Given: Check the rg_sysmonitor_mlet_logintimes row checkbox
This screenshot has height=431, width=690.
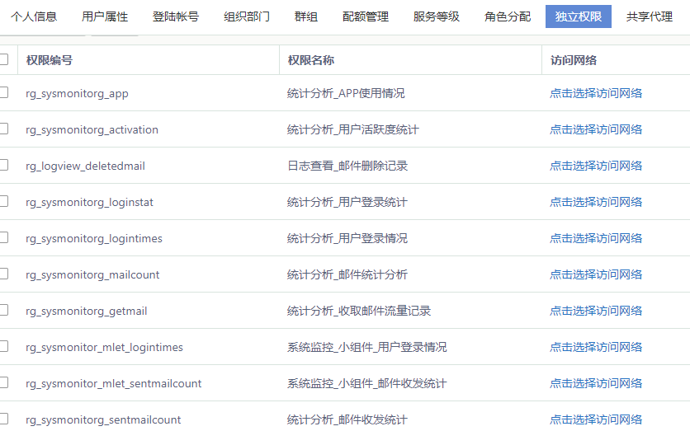Looking at the screenshot, I should point(4,346).
